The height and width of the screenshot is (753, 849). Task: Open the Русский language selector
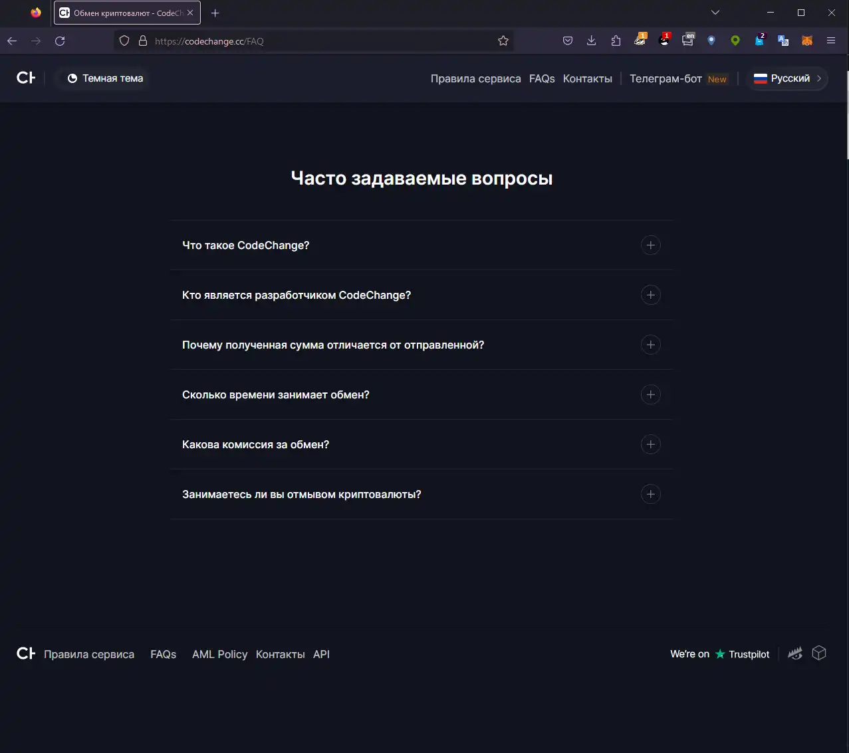click(787, 78)
